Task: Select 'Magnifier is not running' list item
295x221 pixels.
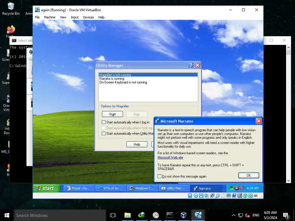Action: pyautogui.click(x=148, y=75)
